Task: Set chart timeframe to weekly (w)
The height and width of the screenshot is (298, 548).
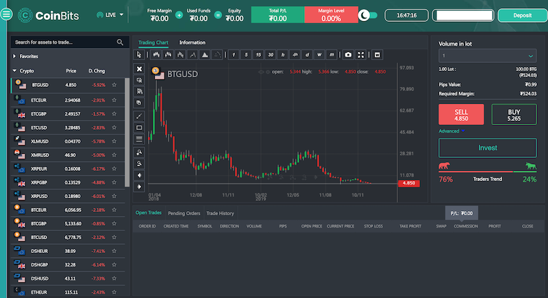Action: pos(319,55)
